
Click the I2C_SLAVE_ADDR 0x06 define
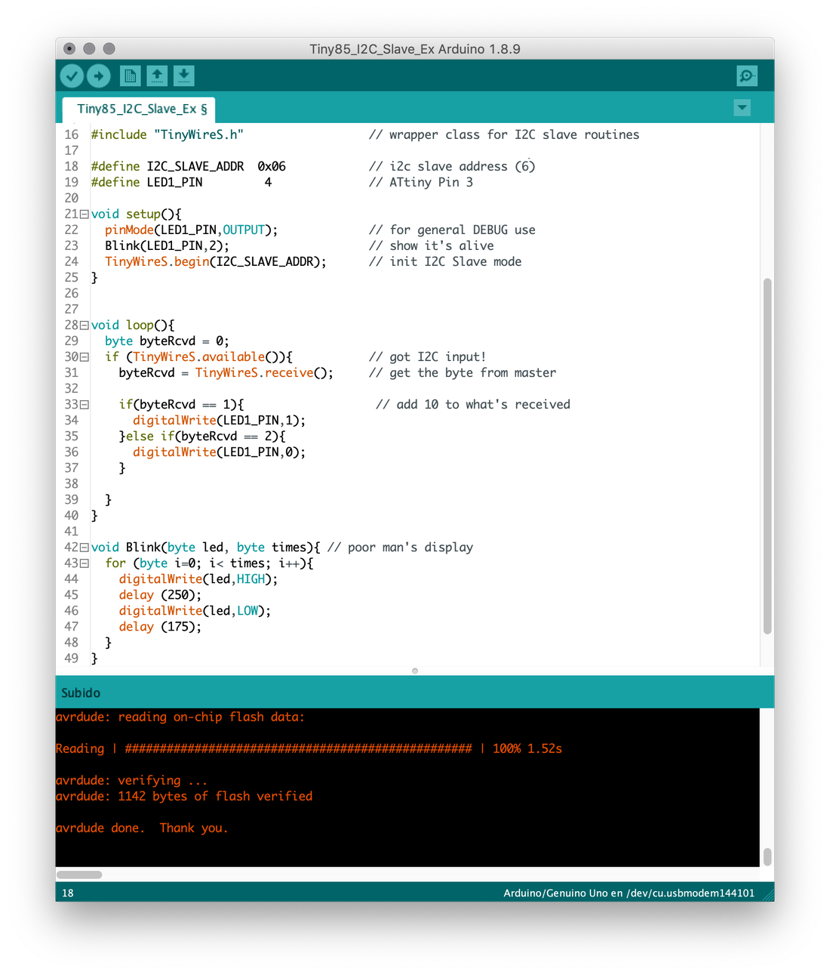[x=189, y=166]
